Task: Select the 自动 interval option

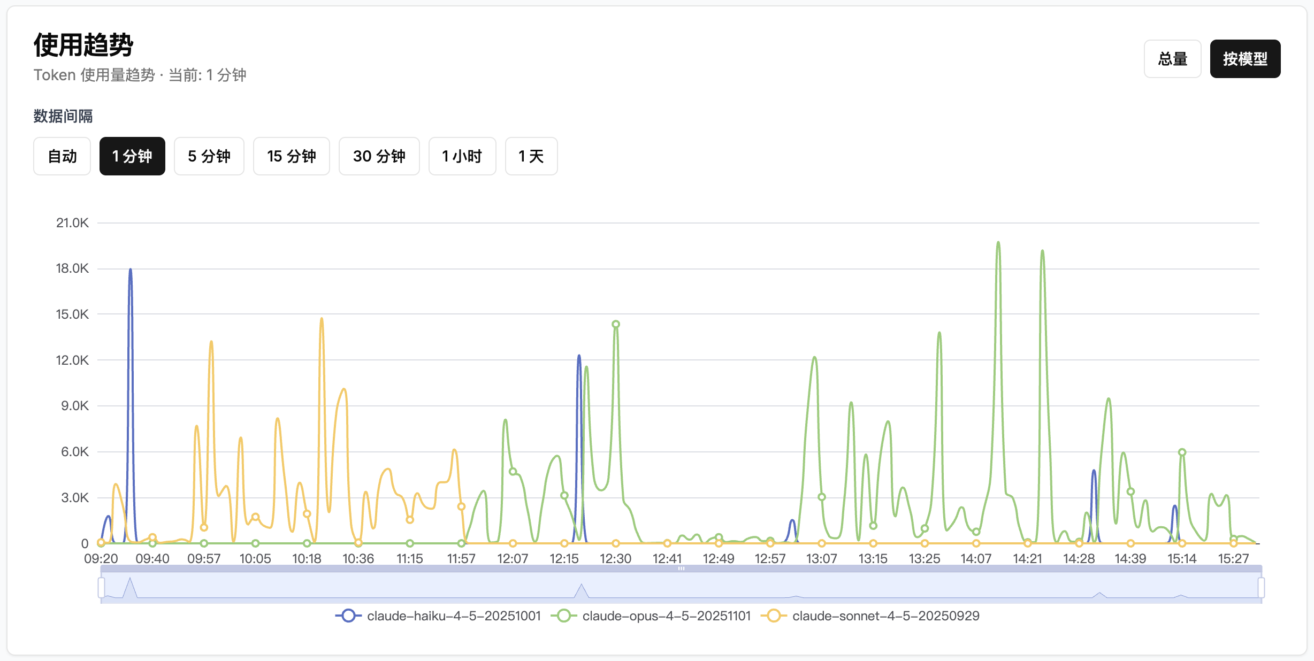Action: pyautogui.click(x=62, y=156)
